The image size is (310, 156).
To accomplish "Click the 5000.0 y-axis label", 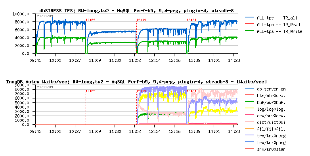I will tap(22, 103).
